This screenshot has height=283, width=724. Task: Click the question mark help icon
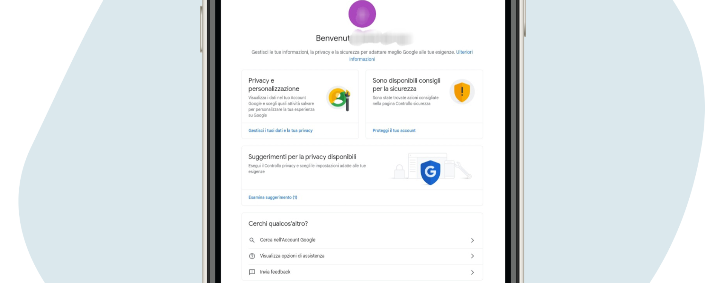tap(252, 256)
